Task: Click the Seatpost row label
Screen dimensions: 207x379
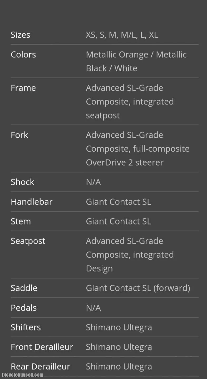Action: coord(28,241)
